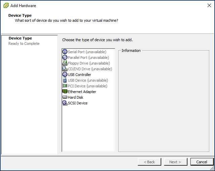Click the USB Device stick icon

tap(65, 80)
